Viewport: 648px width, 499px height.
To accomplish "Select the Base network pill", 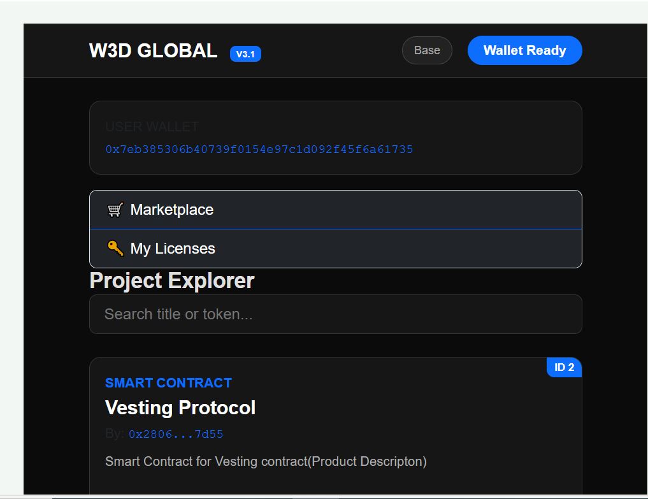I will [x=427, y=50].
